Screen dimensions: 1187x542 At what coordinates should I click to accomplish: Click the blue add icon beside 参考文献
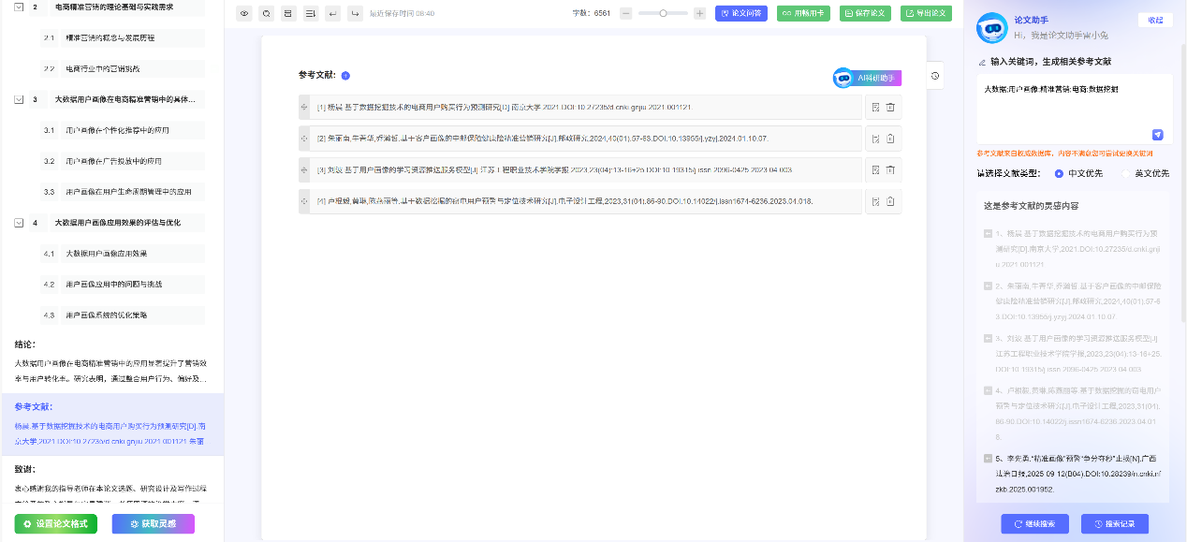coord(345,76)
